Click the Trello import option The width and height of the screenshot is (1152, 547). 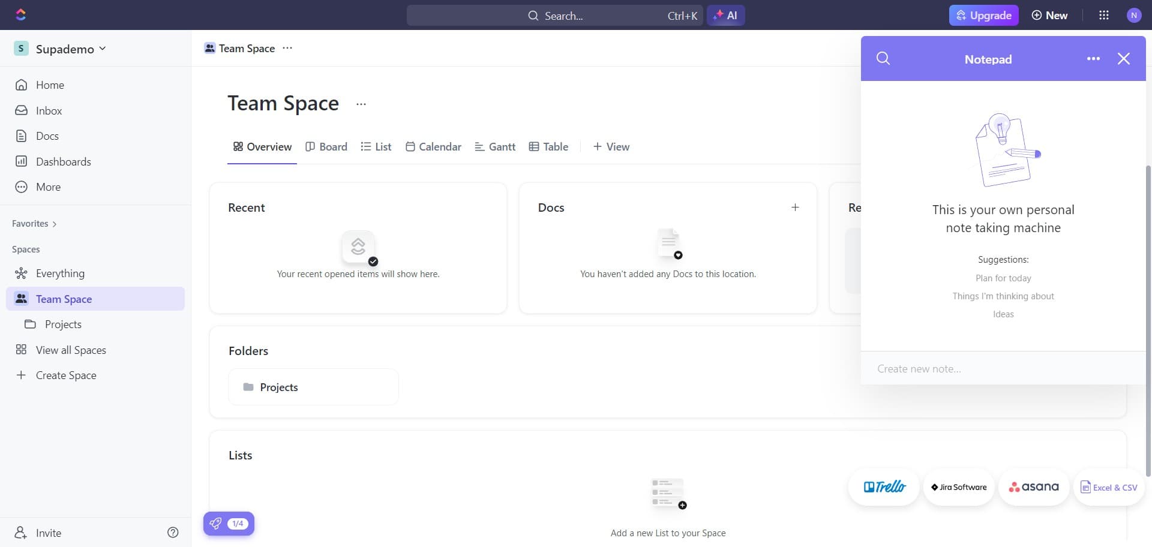(884, 487)
